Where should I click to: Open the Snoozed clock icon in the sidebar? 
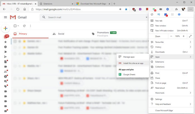[6, 47]
